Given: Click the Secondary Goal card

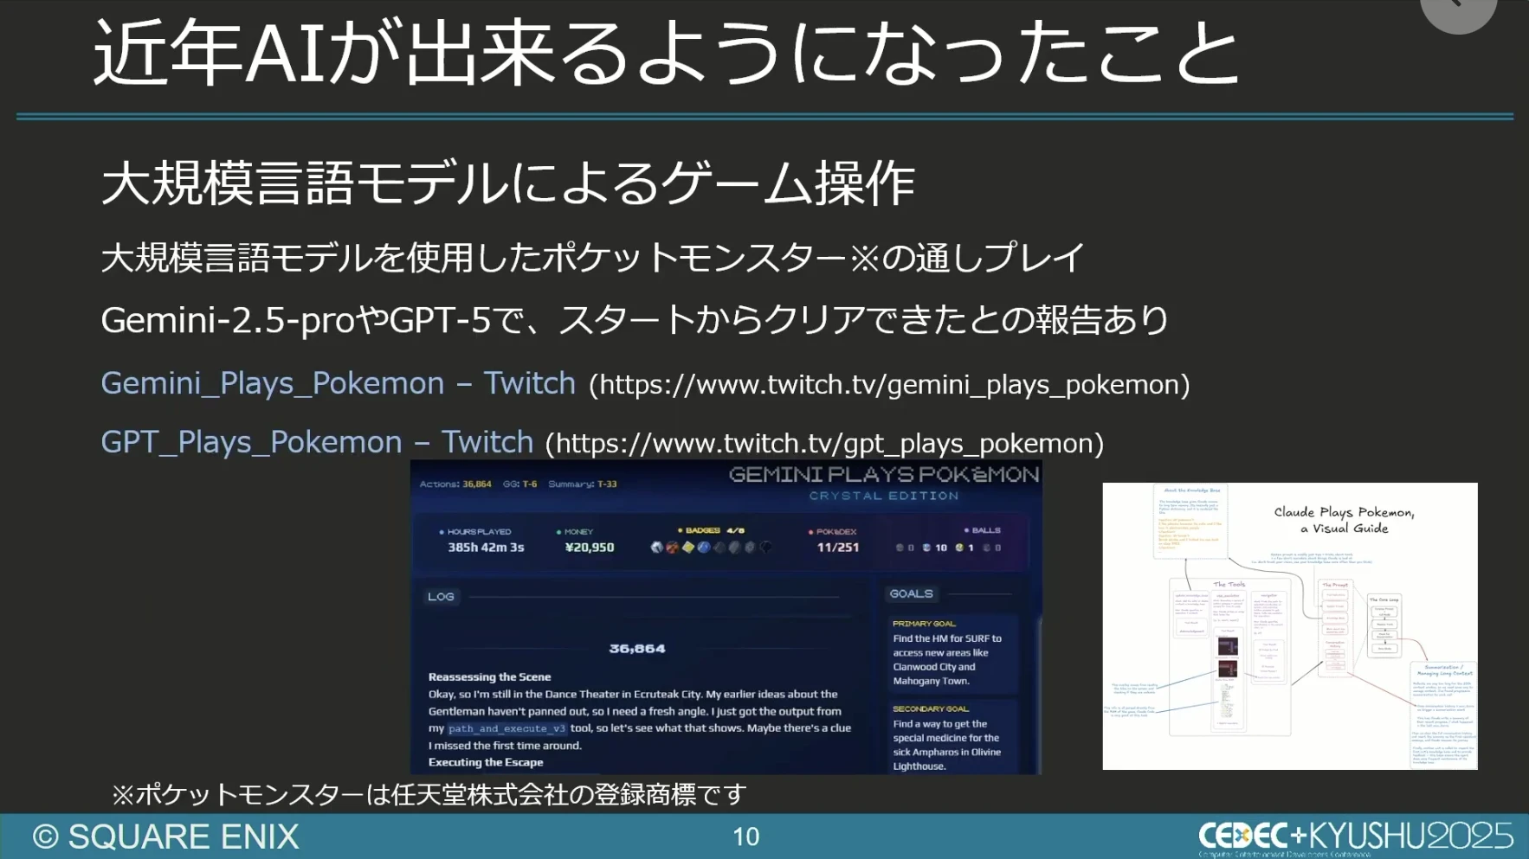Looking at the screenshot, I should click(x=948, y=738).
